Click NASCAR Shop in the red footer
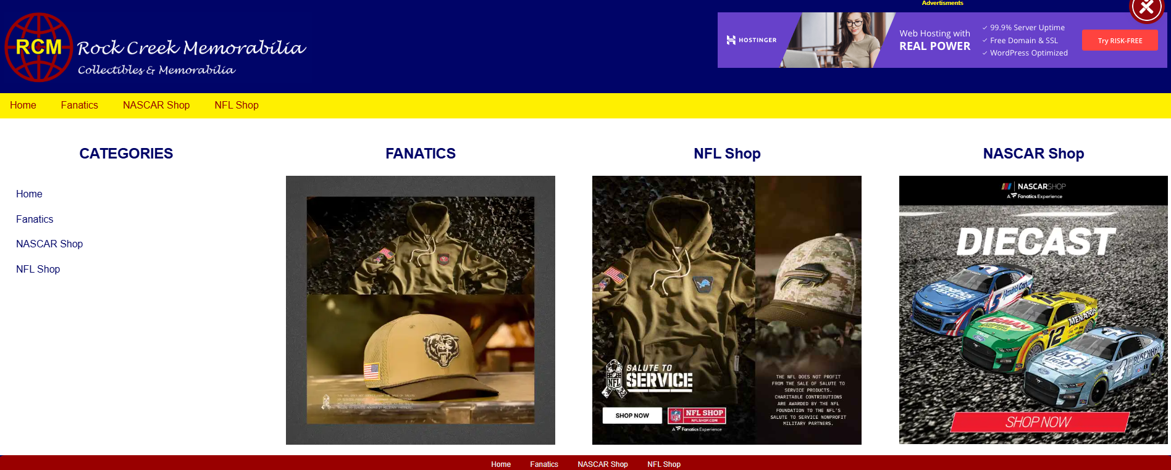Viewport: 1171px width, 470px height. (x=603, y=464)
